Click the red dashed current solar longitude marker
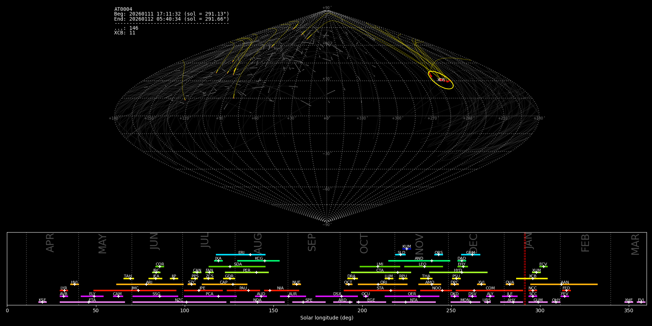Viewport: 652px width, 326px height. point(525,268)
